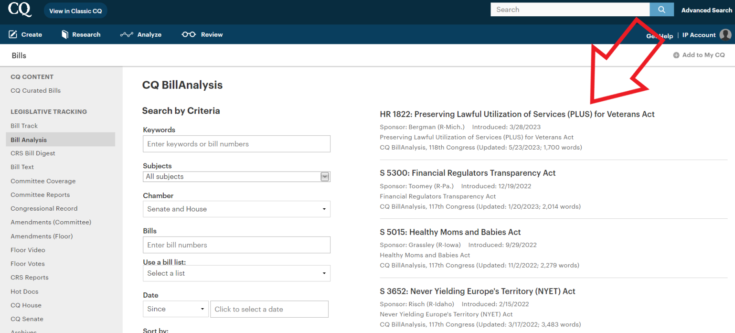Click sponsor line Bergman (R-Mich.)
The height and width of the screenshot is (333, 735).
click(x=422, y=127)
